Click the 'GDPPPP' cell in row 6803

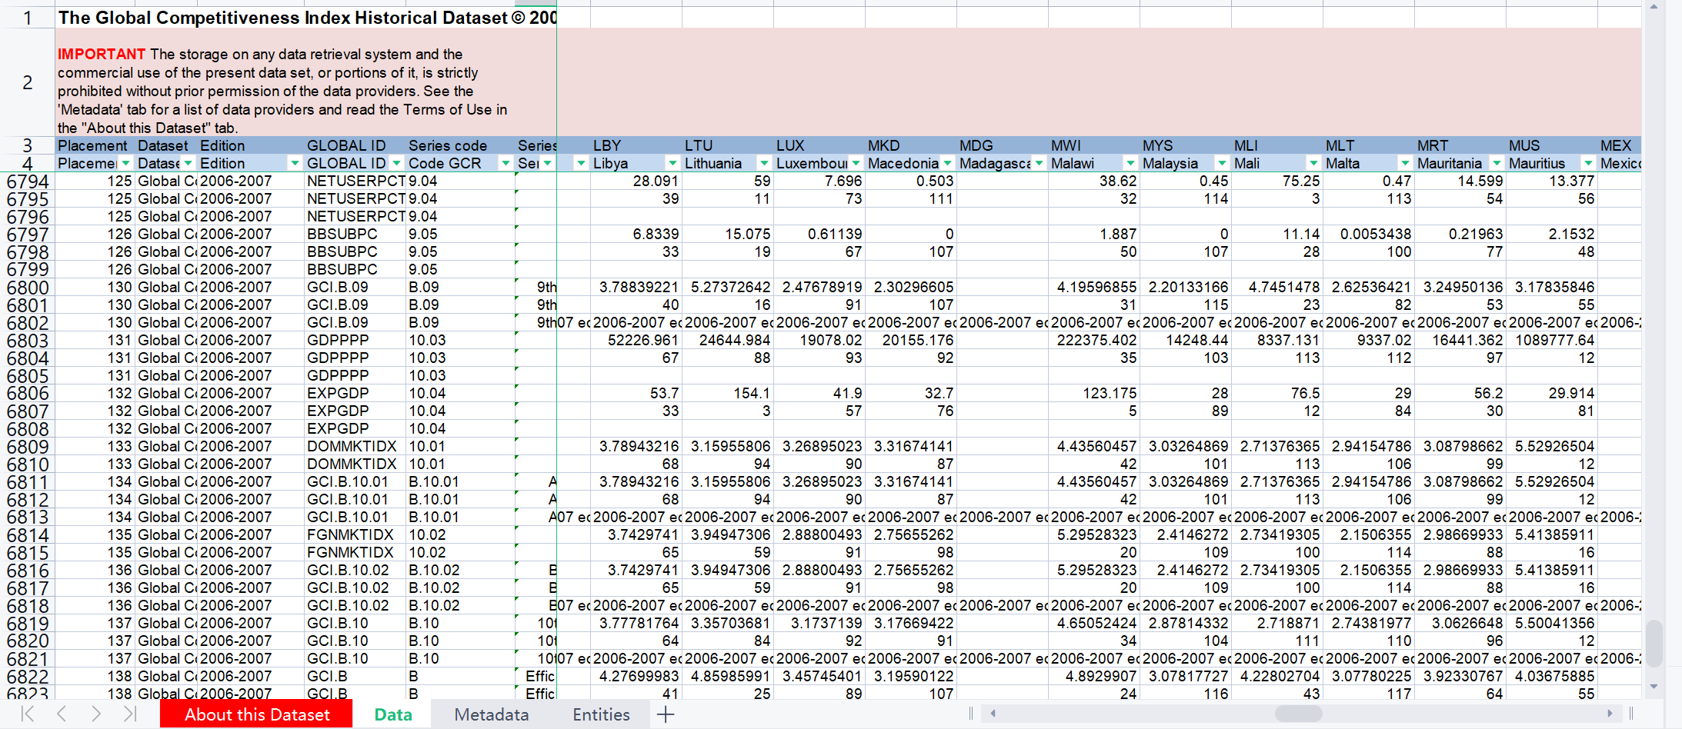coord(355,340)
